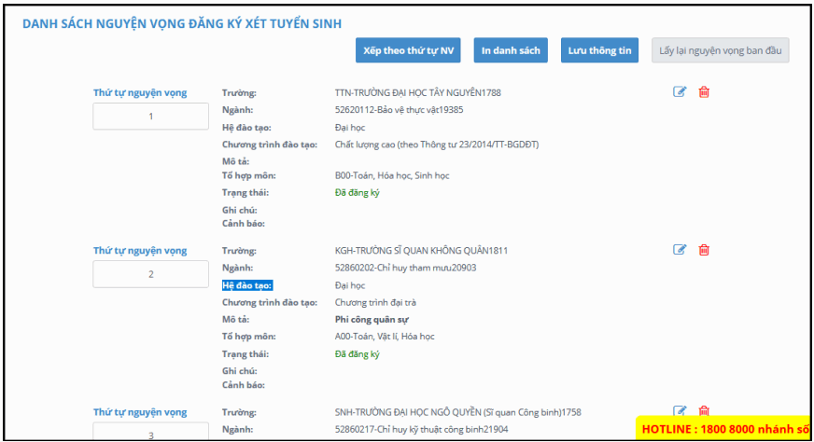Save with Lưu thông tin button
The image size is (814, 442).
pyautogui.click(x=599, y=50)
